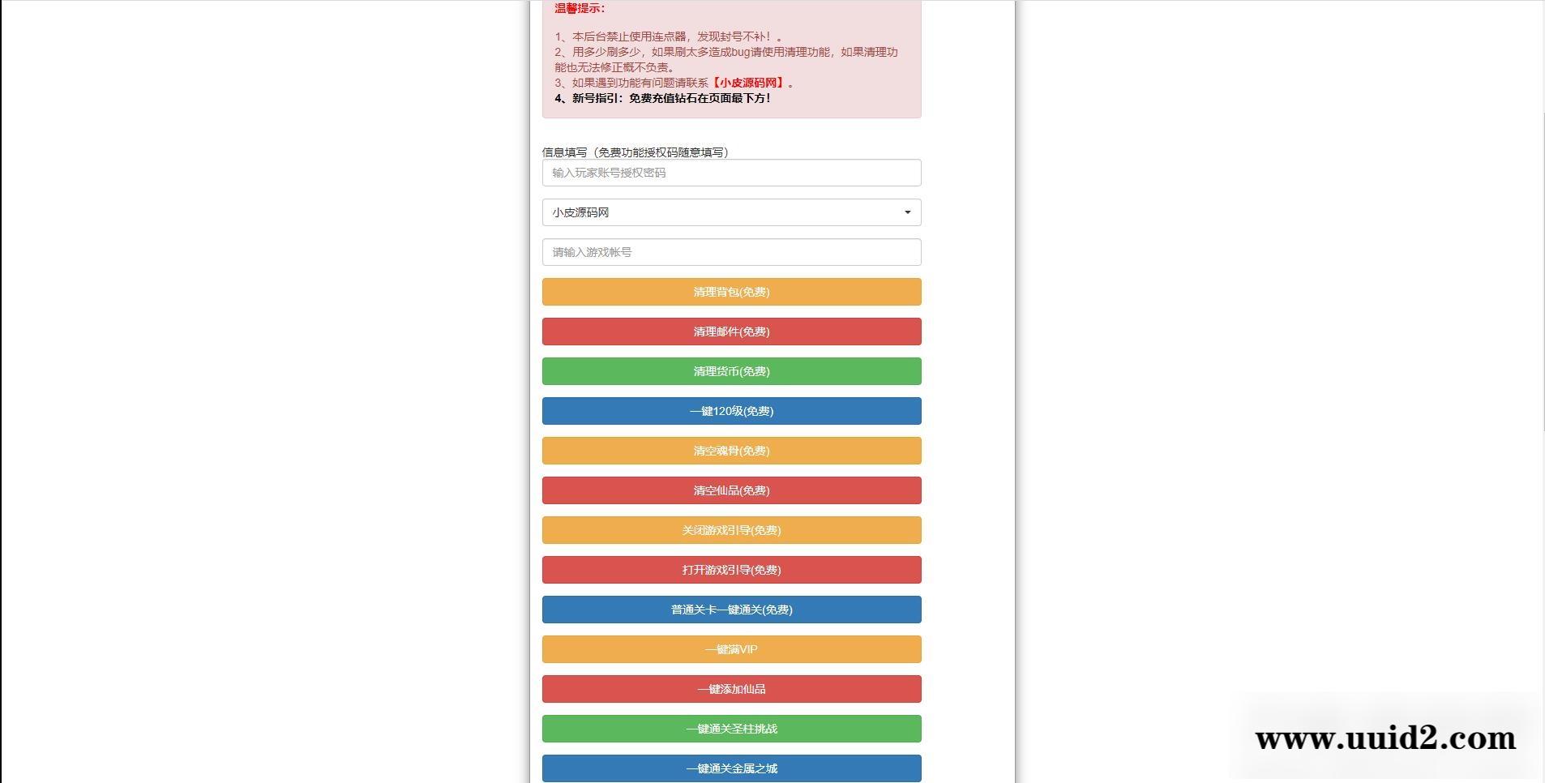Click the 一键通关圣柱挑战 button
The image size is (1545, 783).
731,728
